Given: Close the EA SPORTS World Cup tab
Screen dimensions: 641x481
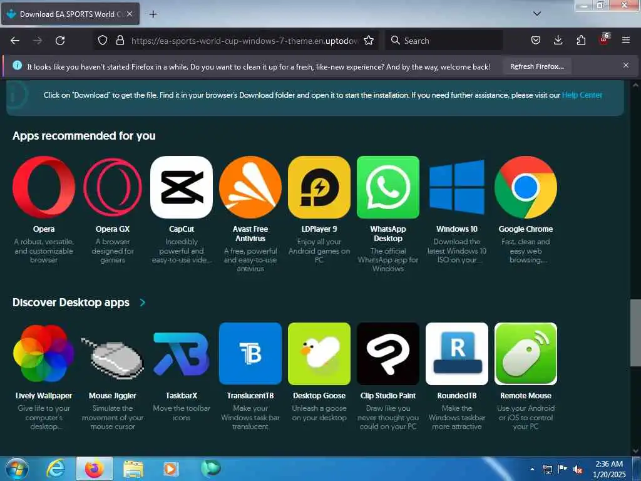Looking at the screenshot, I should pos(129,14).
